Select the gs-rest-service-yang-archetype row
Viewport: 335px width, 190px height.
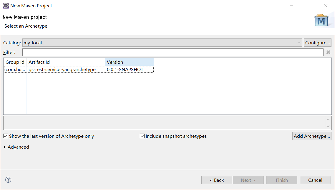(x=79, y=70)
